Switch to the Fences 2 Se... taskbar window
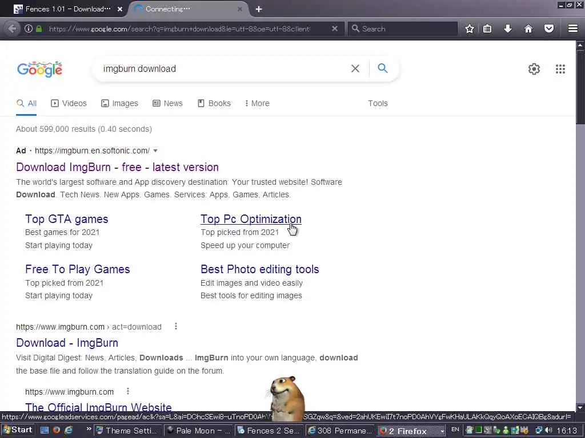Image resolution: width=585 pixels, height=438 pixels. 270,431
